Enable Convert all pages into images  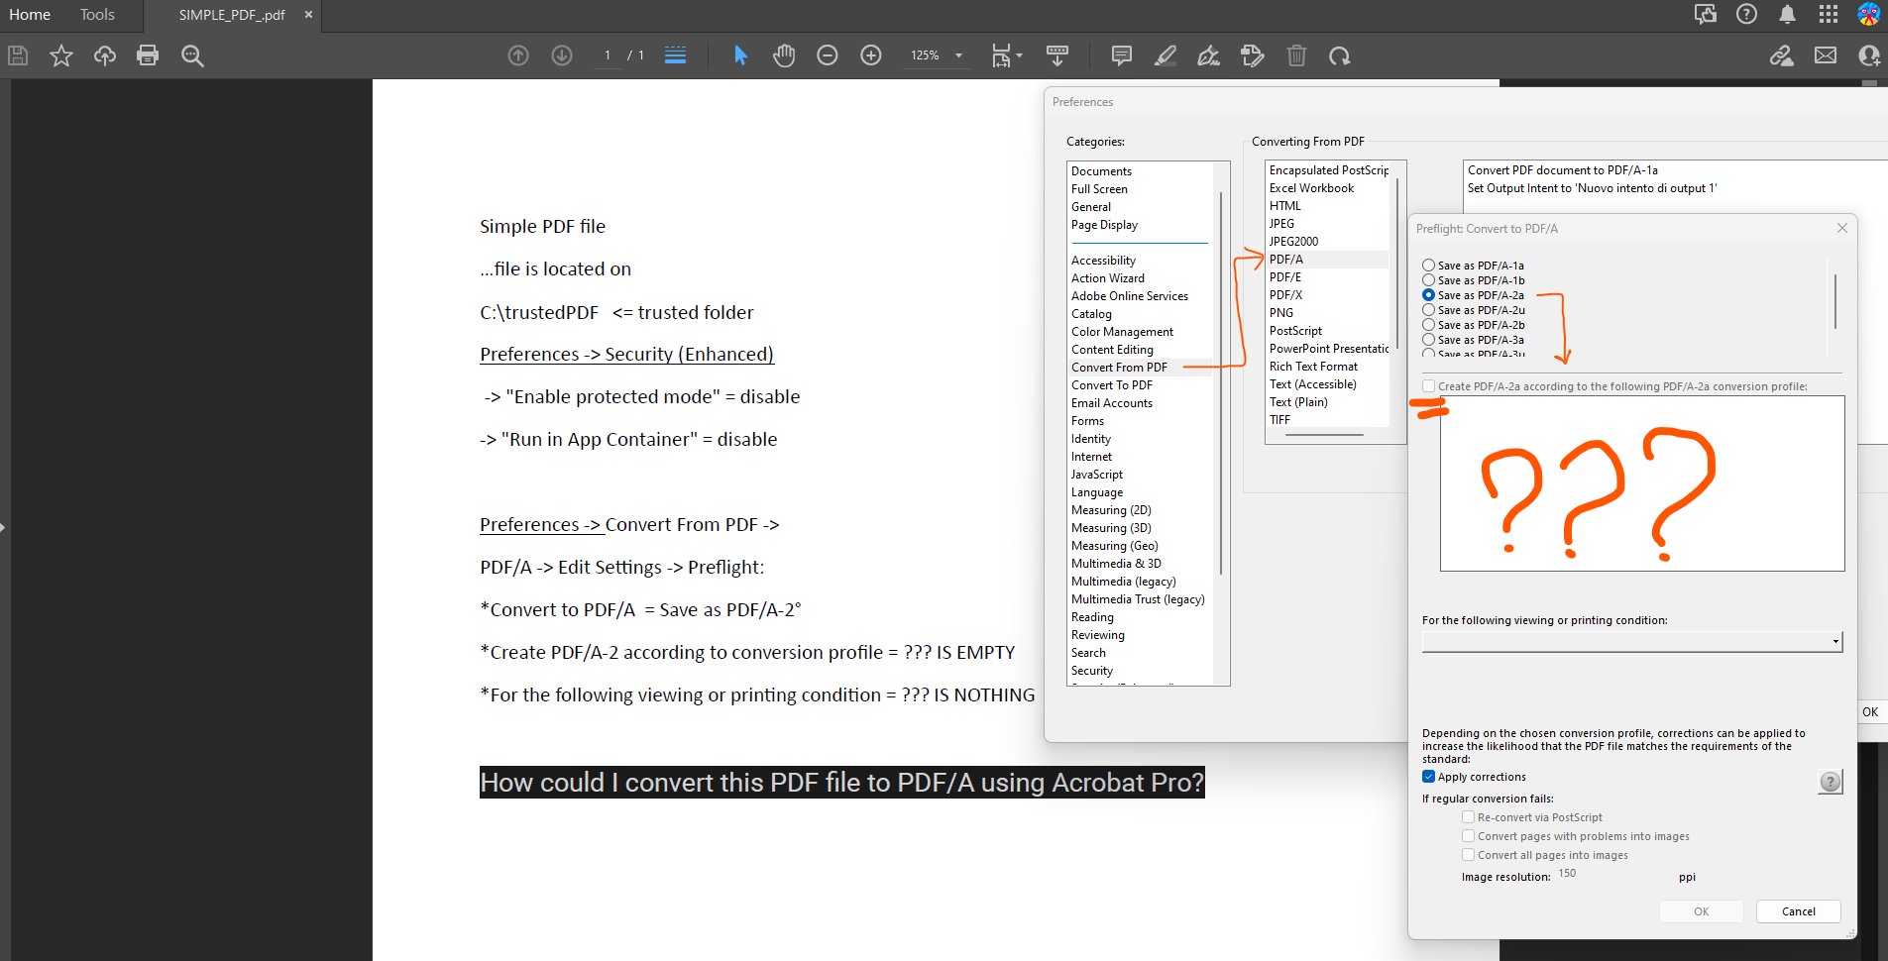[1469, 854]
